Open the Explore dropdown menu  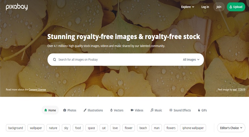187,7
